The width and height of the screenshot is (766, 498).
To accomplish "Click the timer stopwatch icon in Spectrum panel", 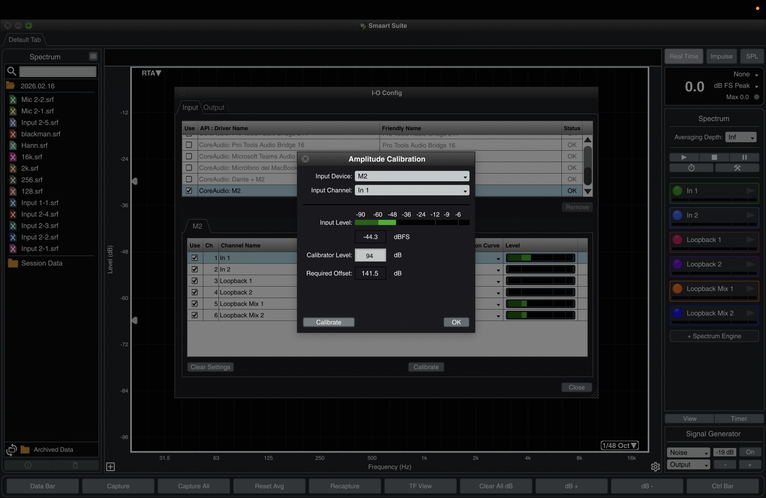I will 691,168.
